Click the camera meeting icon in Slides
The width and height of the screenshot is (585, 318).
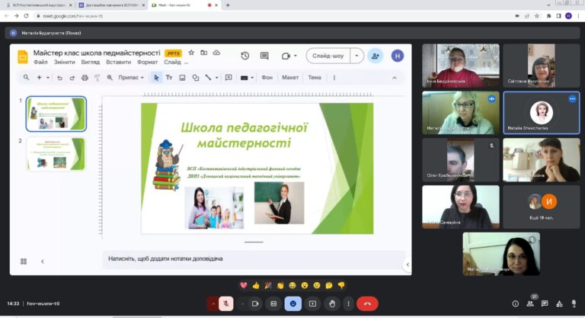pos(286,56)
